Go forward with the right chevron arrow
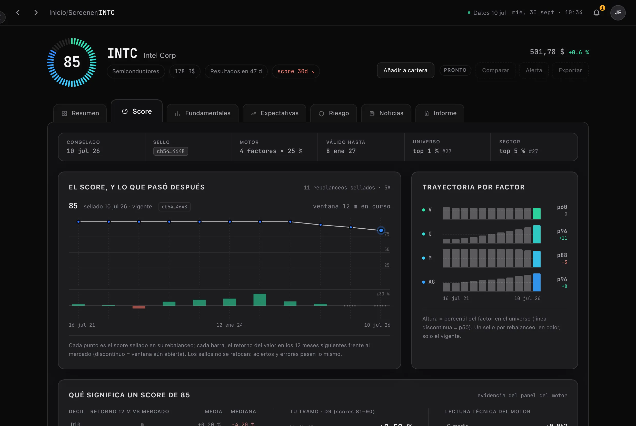This screenshot has height=426, width=636. click(36, 13)
